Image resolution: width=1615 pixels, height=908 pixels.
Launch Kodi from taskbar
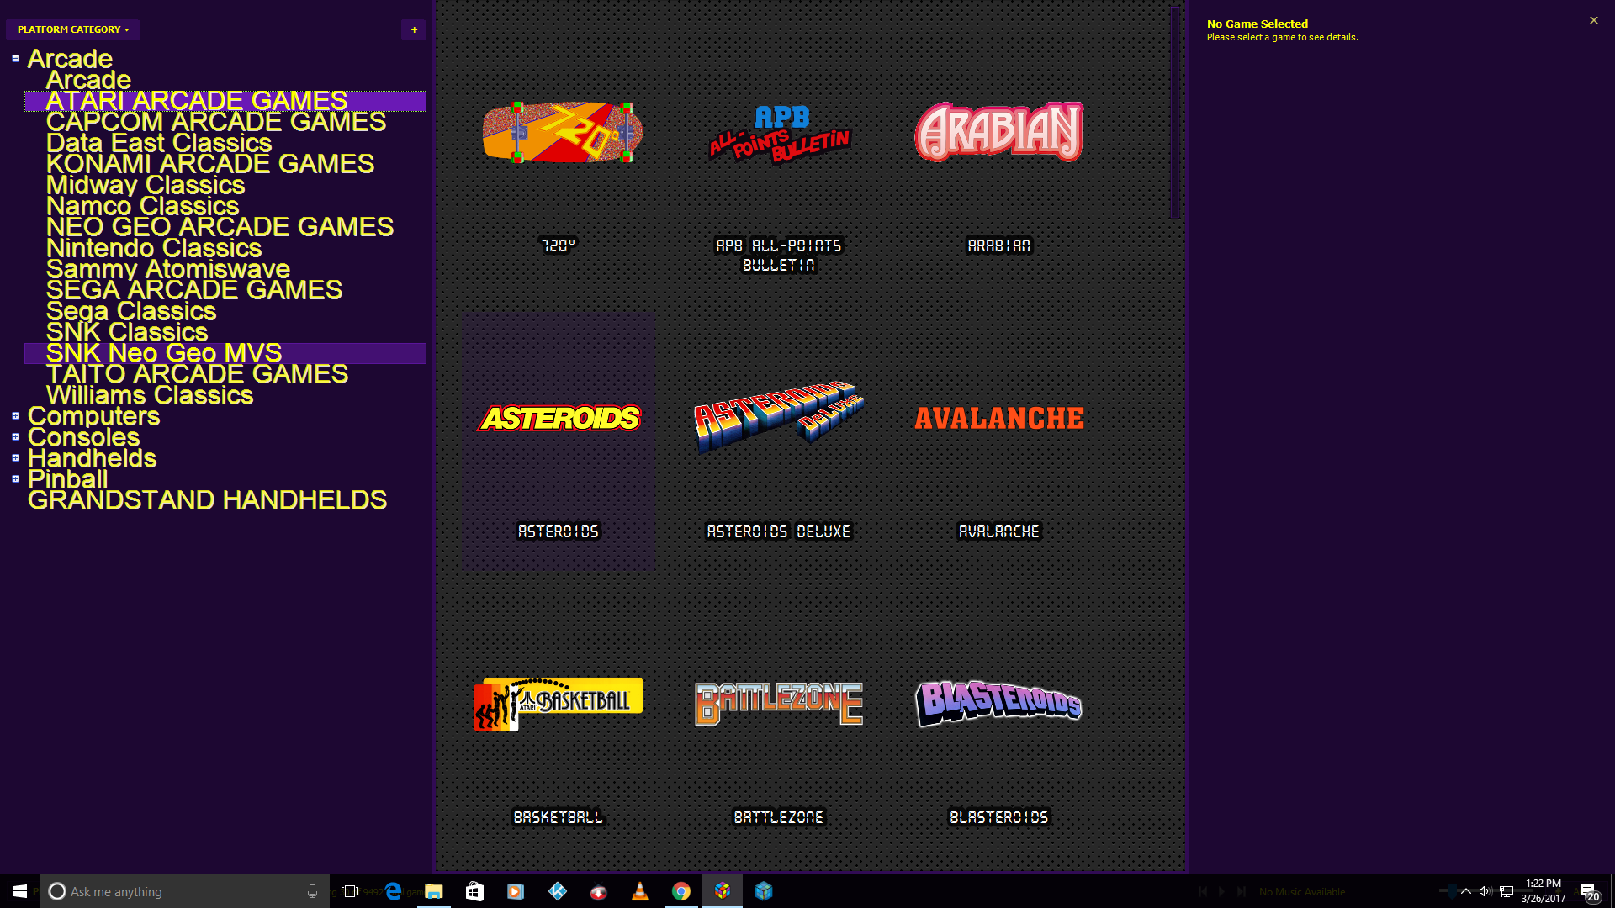[557, 891]
